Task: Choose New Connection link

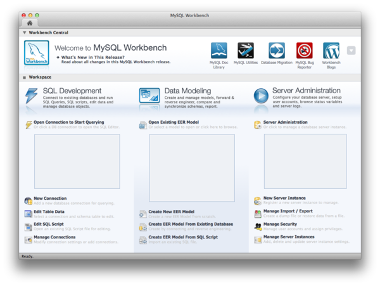Action: tap(50, 198)
